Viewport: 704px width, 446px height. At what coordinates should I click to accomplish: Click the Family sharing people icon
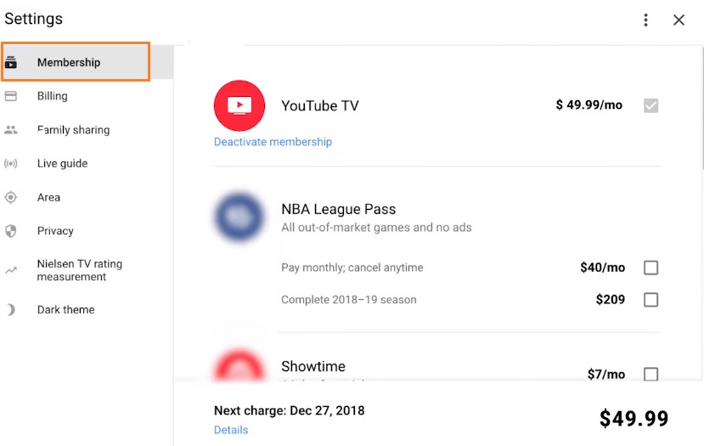coord(11,130)
